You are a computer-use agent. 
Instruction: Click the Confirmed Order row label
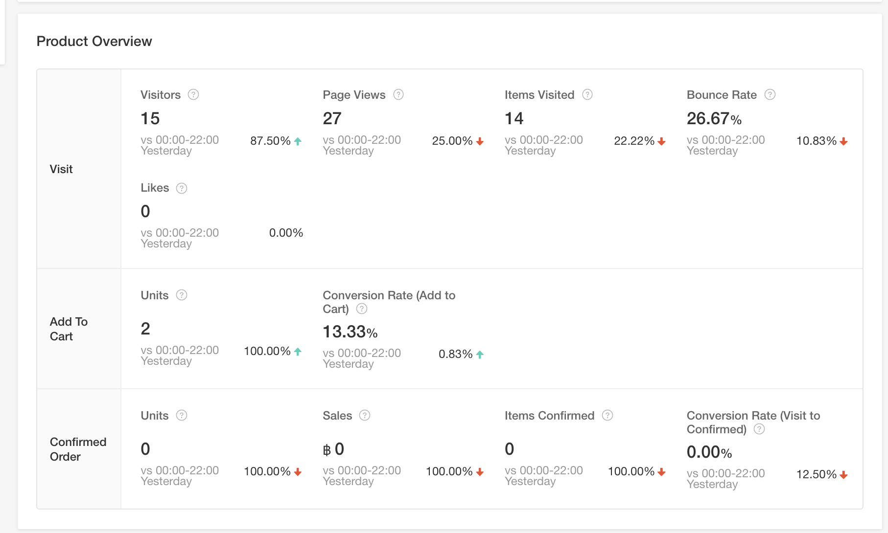[x=78, y=449]
